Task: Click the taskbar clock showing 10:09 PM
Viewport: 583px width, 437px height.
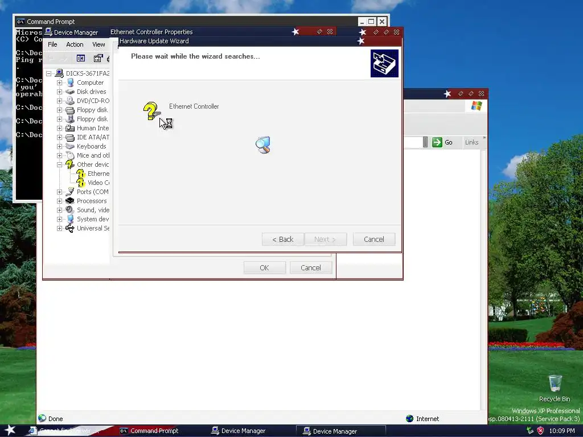Action: point(562,431)
